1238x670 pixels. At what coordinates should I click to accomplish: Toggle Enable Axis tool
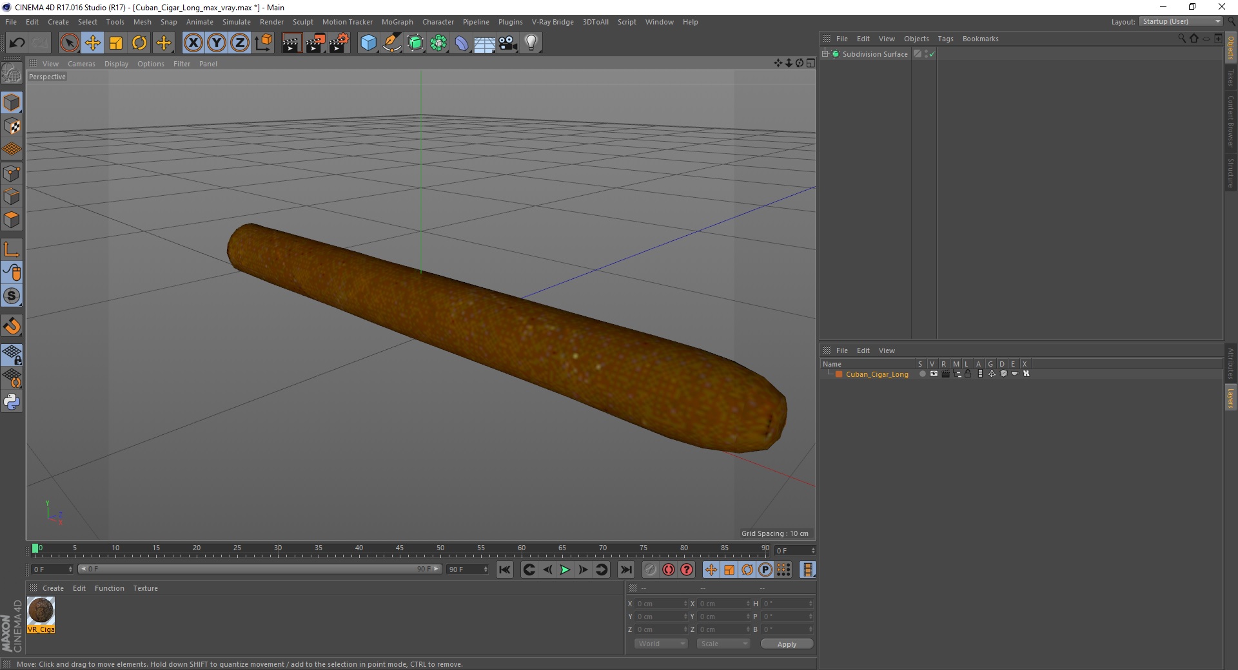click(x=12, y=249)
